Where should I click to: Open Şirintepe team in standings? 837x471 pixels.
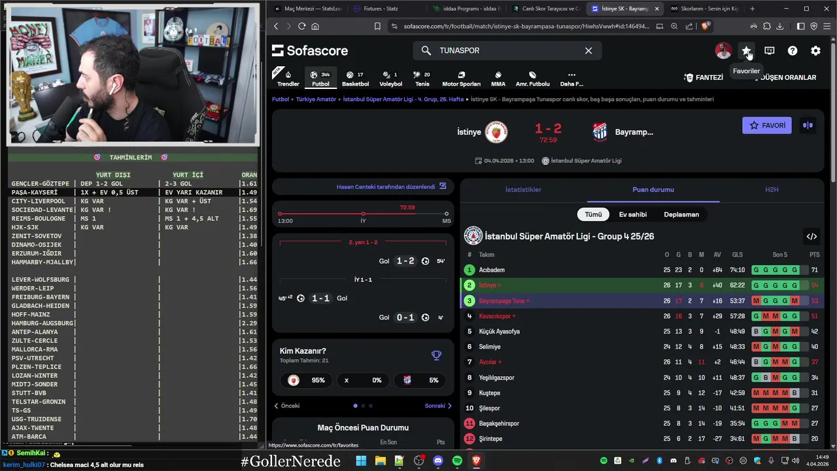tap(490, 439)
